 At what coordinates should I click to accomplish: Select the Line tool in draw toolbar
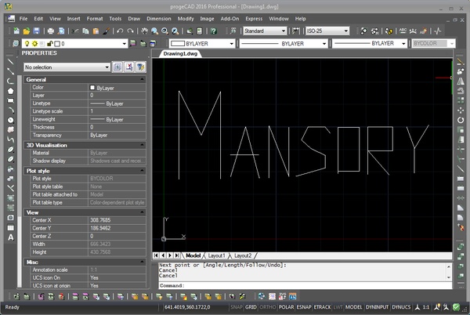10,60
